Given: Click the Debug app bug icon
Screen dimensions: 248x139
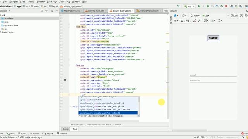Looking at the screenshot, I should click(208, 6).
